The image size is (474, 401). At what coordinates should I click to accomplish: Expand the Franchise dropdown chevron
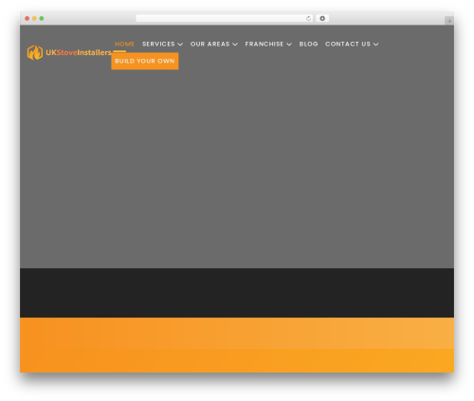point(289,45)
